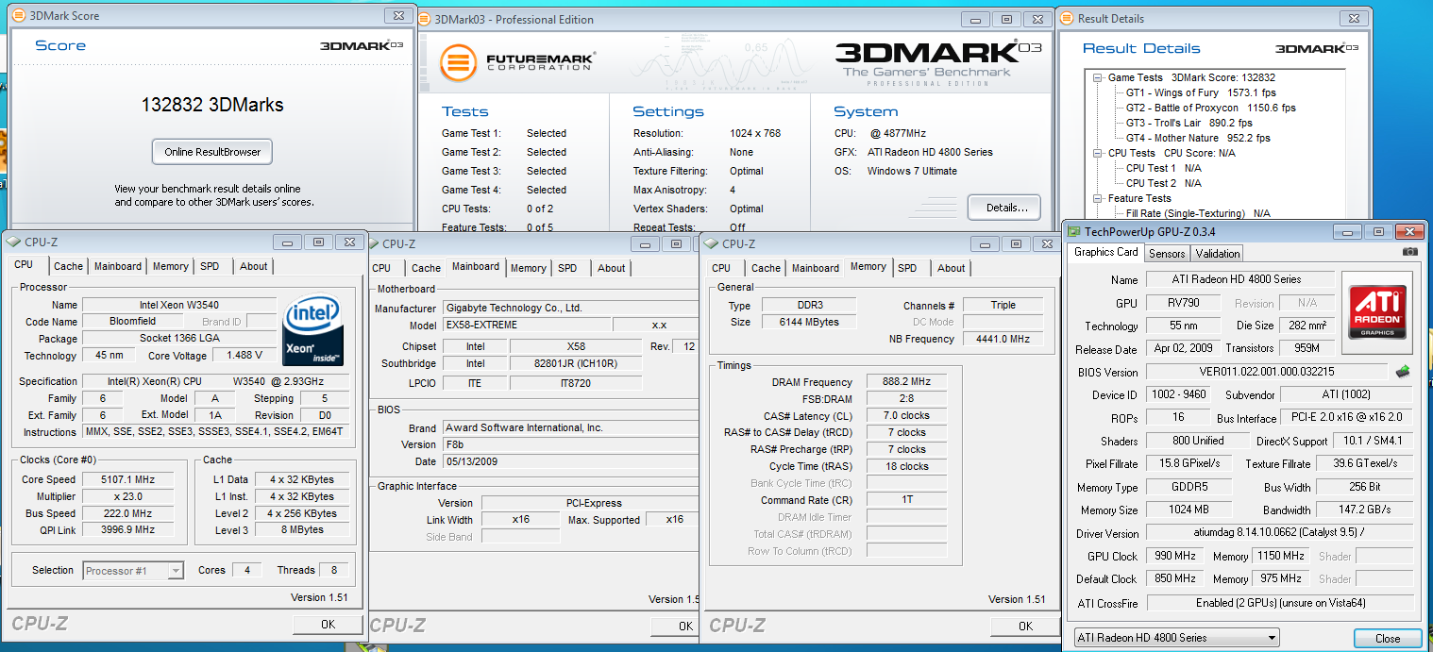
Task: Open Cache tab in the CPU-Z Memory window
Action: 766,268
